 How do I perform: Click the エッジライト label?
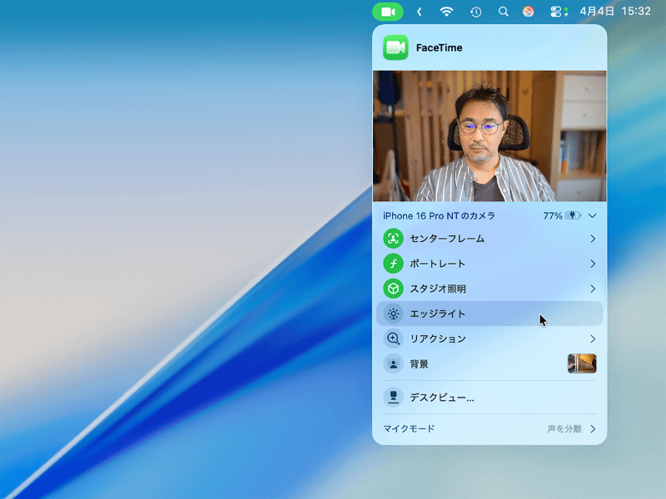[x=438, y=314]
